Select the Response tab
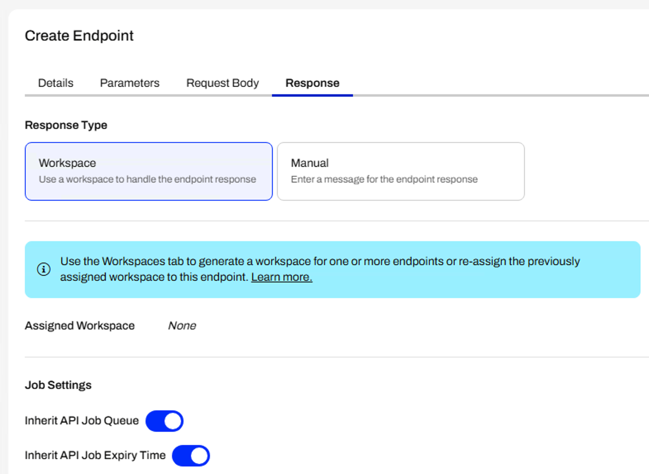This screenshot has width=649, height=474. coord(312,83)
